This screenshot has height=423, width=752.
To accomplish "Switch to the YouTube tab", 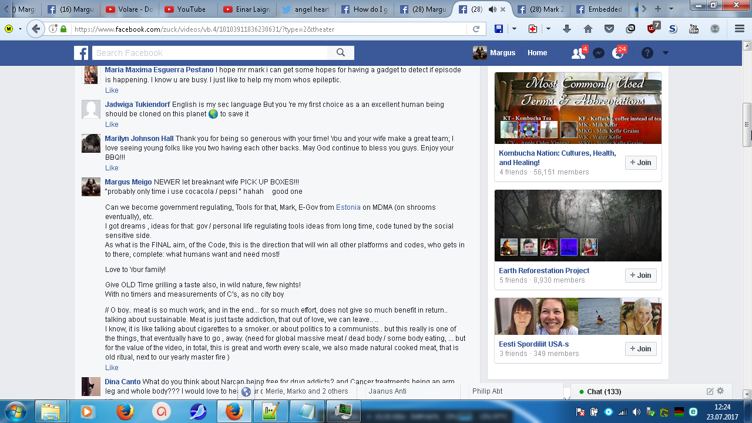I will (x=187, y=9).
